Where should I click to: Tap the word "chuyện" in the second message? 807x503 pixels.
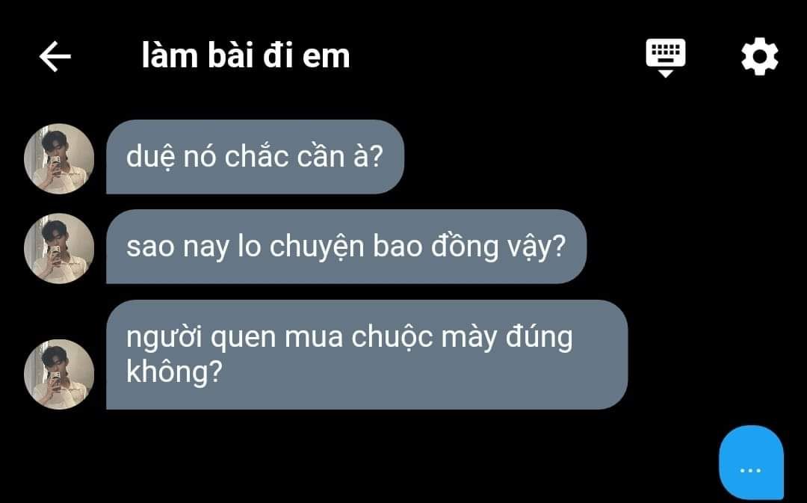317,247
